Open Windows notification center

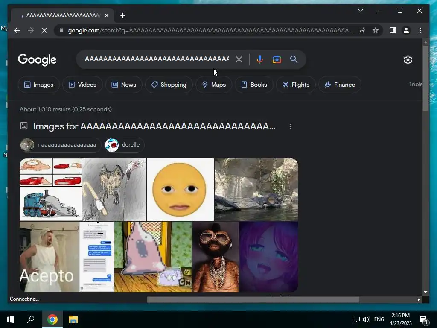coord(423,319)
